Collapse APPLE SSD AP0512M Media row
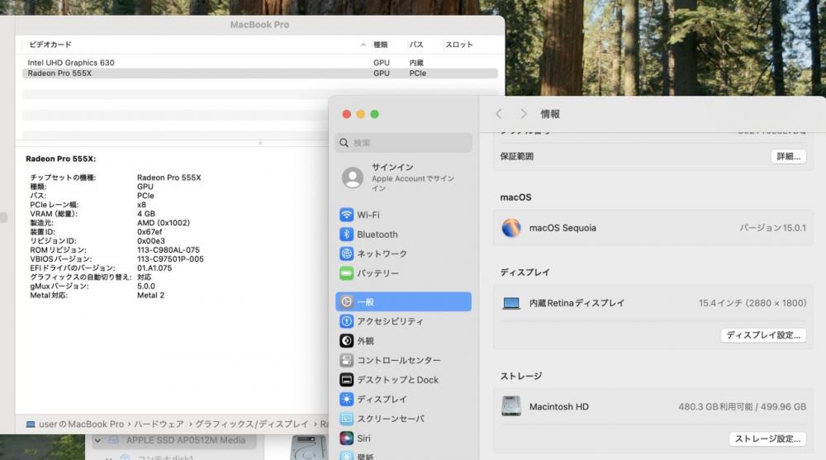Screen dimensions: 826x460 [x=98, y=440]
